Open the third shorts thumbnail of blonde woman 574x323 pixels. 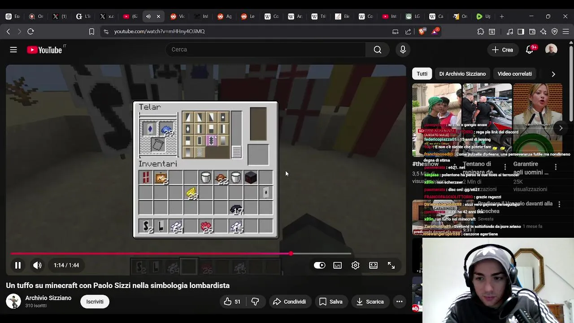click(538, 119)
